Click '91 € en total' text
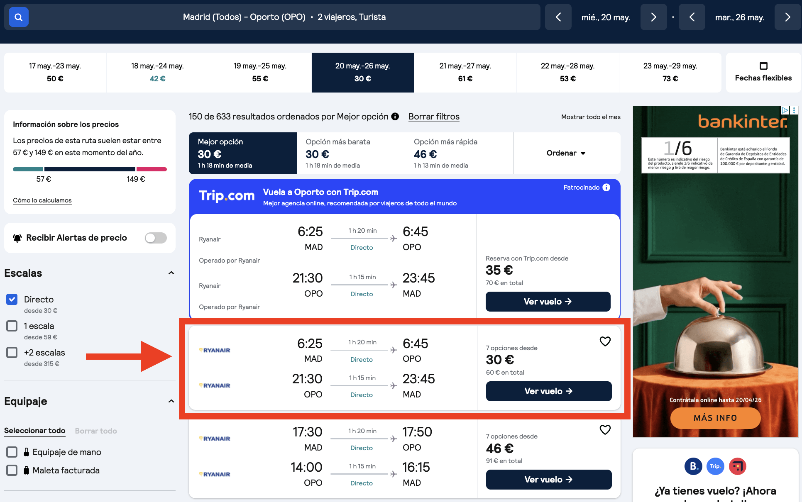The image size is (802, 502). (504, 461)
